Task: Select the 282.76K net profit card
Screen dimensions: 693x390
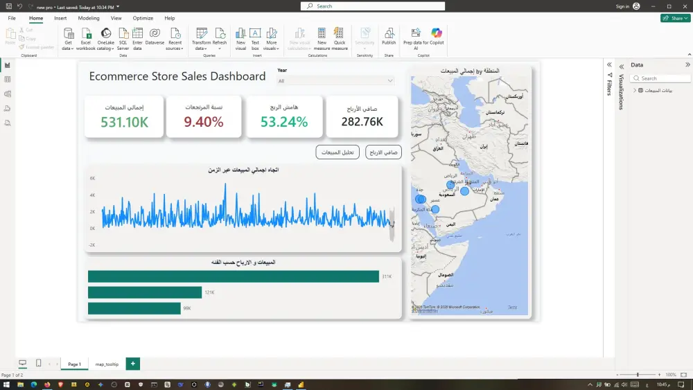Action: pyautogui.click(x=362, y=116)
